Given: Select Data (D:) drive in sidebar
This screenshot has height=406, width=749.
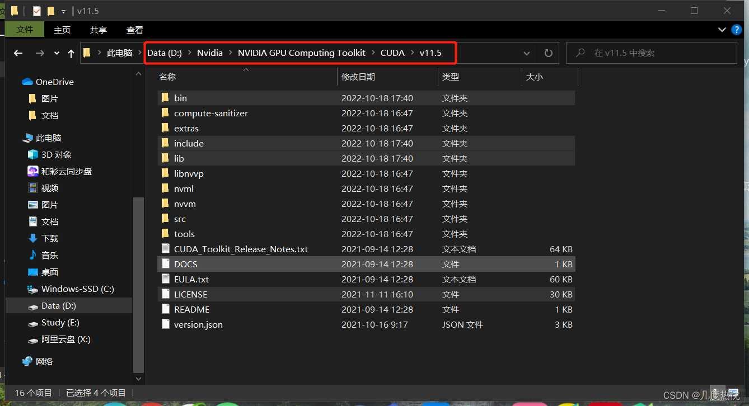Looking at the screenshot, I should [x=52, y=305].
